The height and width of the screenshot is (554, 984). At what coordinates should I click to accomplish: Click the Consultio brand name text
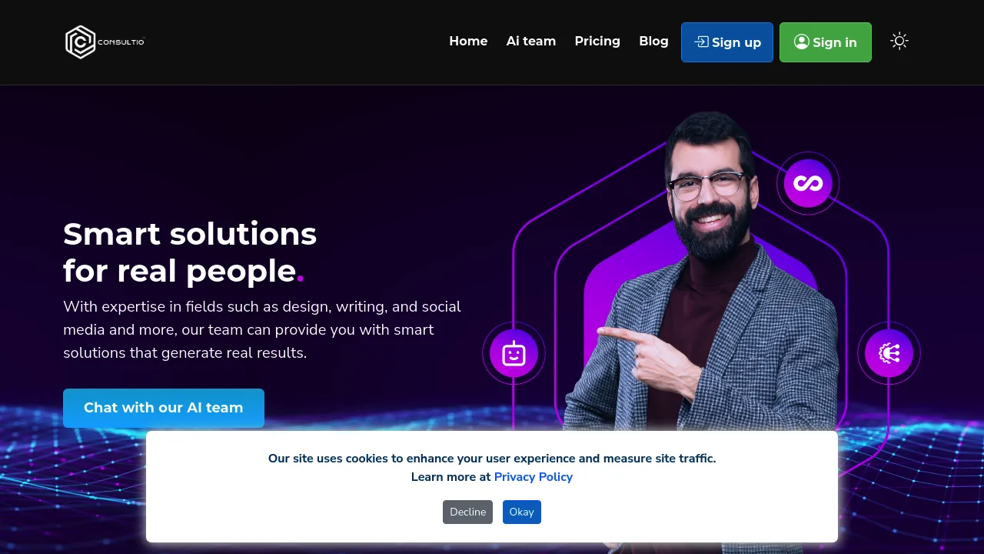point(121,42)
